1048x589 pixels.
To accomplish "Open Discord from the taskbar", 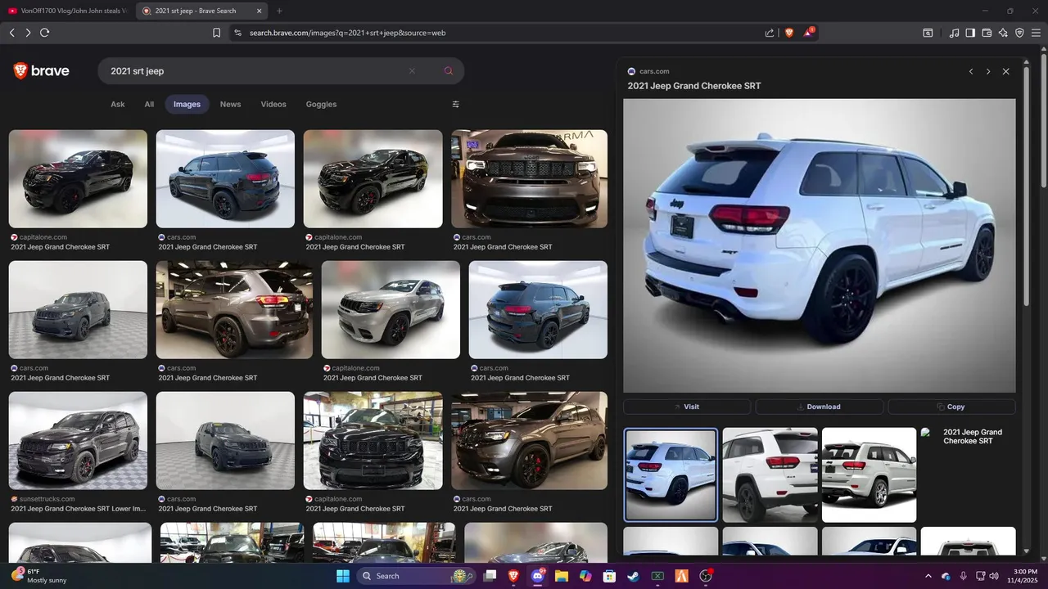I will pyautogui.click(x=537, y=576).
